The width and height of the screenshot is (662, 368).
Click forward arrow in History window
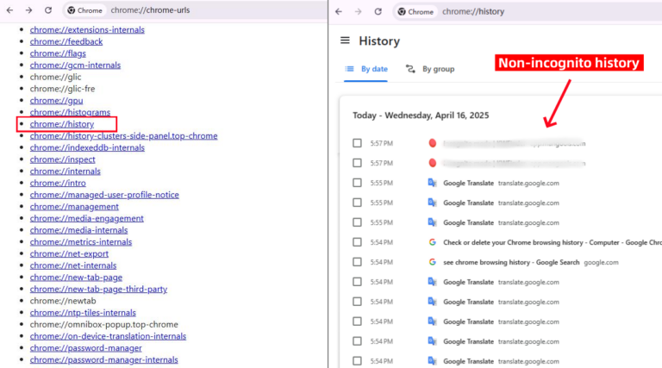(358, 12)
